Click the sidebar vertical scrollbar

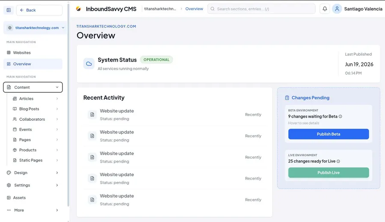pyautogui.click(x=68, y=104)
